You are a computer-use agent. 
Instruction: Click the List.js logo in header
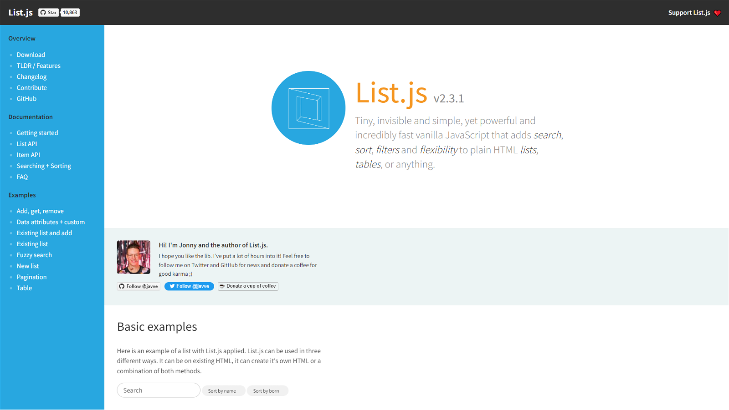(21, 12)
